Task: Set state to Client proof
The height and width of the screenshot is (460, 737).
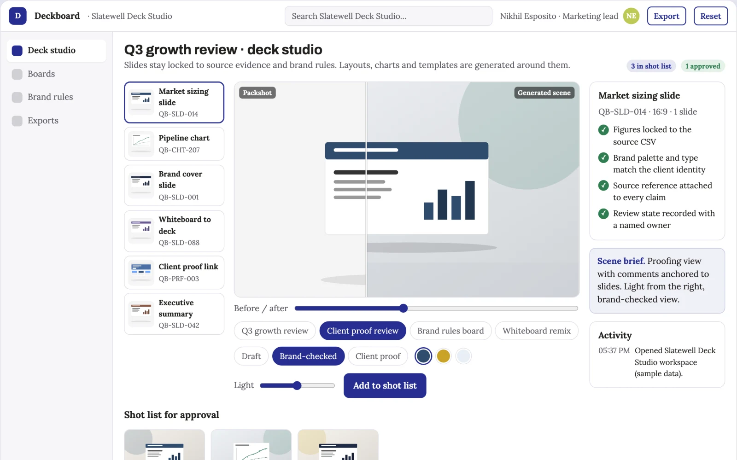Action: tap(378, 356)
